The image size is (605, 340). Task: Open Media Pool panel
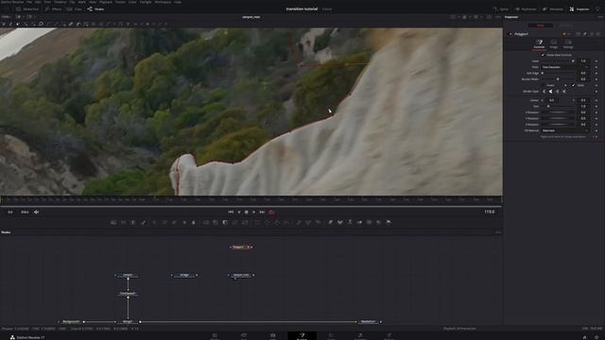27,8
